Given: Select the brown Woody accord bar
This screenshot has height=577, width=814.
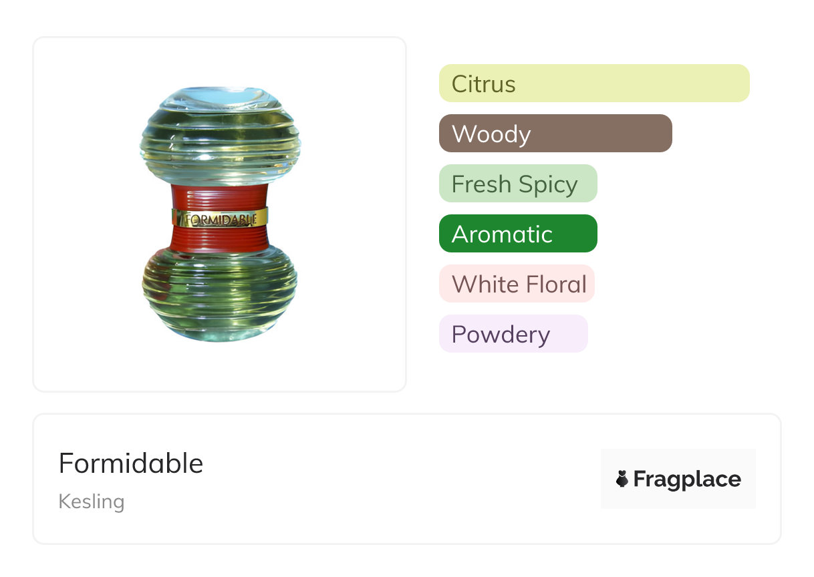Looking at the screenshot, I should point(555,134).
